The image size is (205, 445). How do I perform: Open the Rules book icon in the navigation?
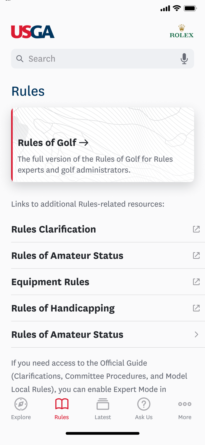coord(62,404)
